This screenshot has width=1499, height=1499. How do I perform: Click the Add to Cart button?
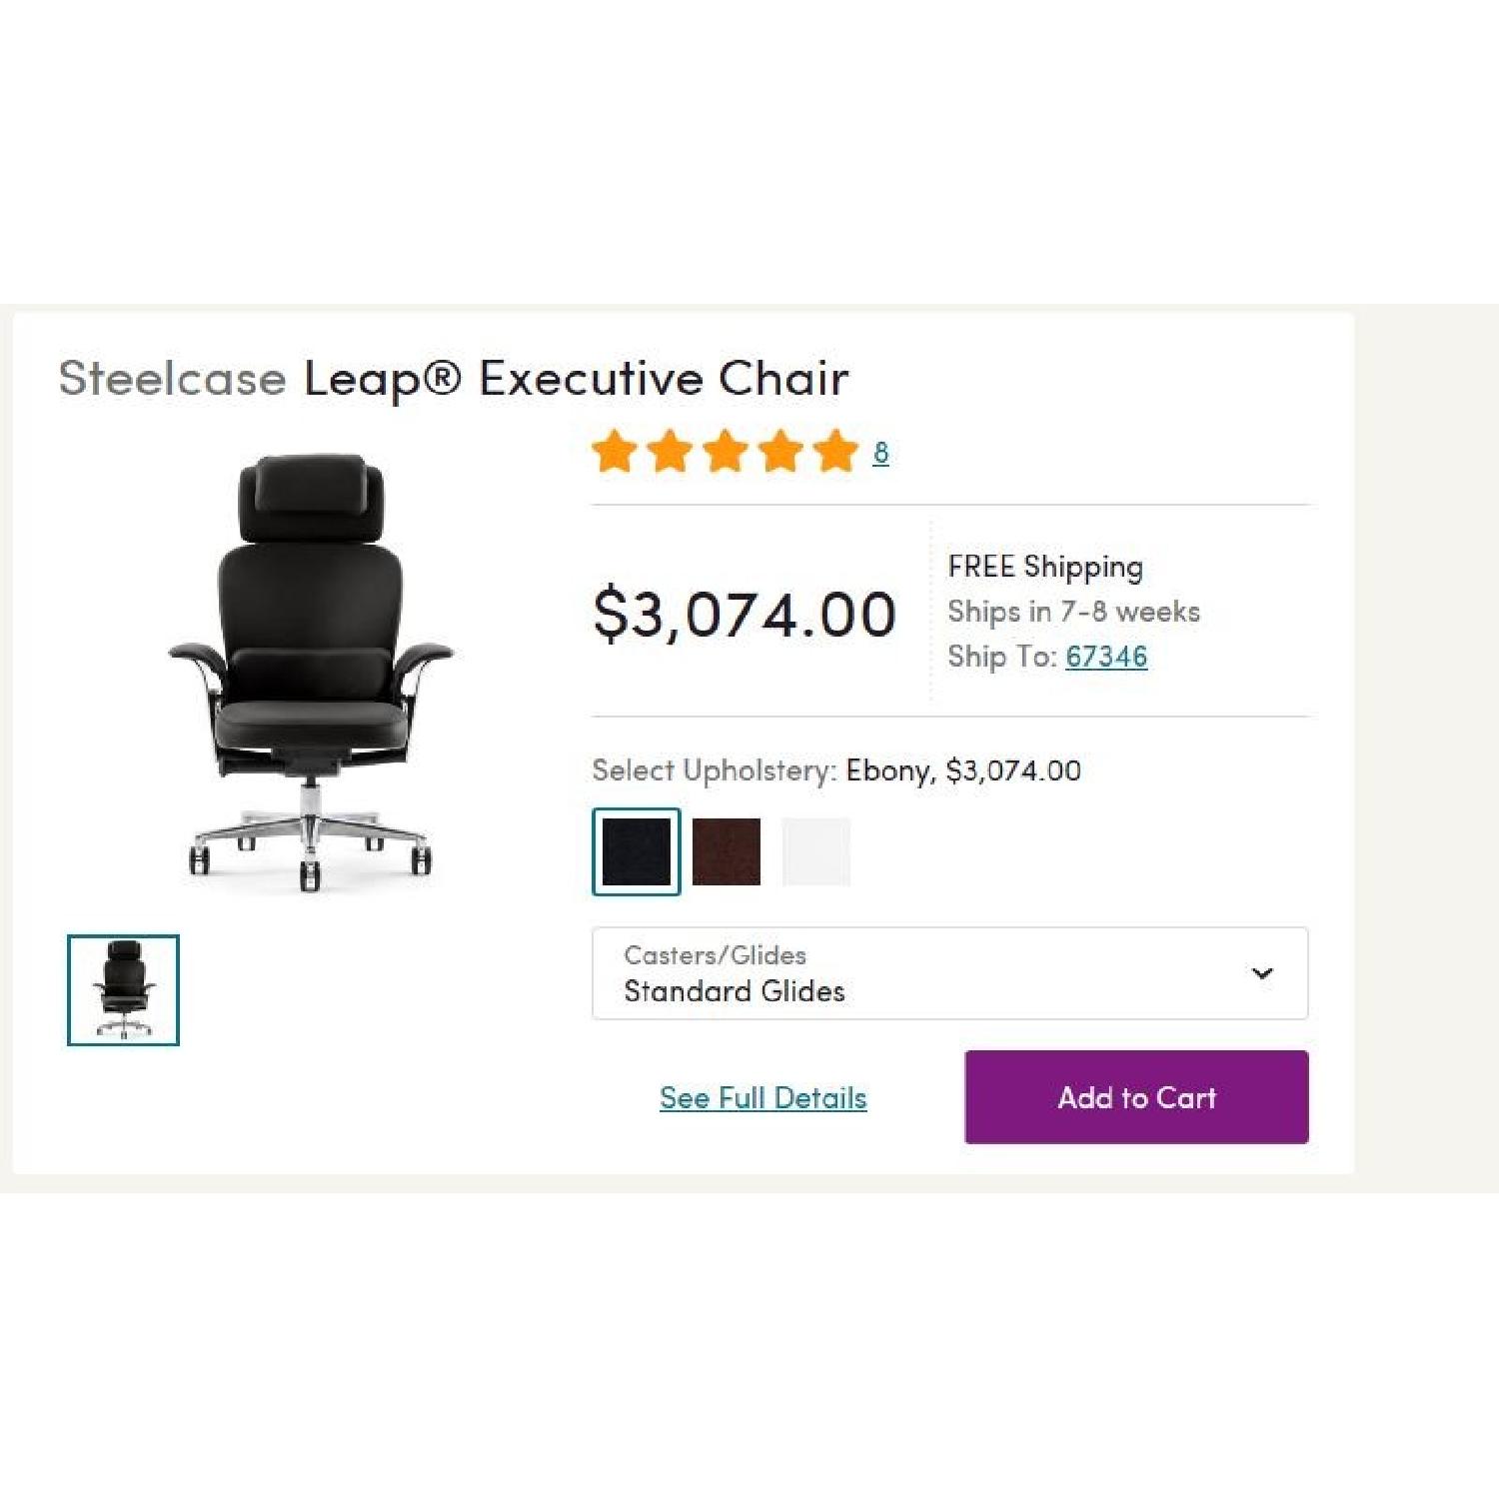click(1135, 1096)
